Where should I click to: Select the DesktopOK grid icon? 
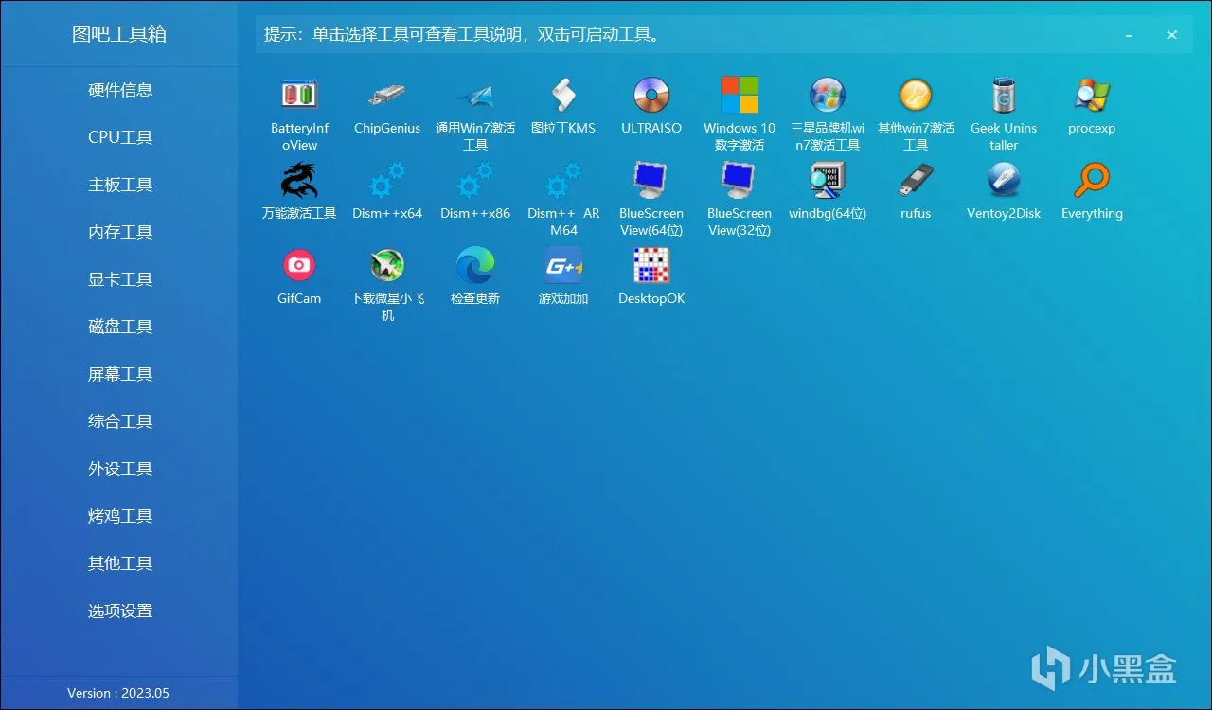tap(651, 265)
